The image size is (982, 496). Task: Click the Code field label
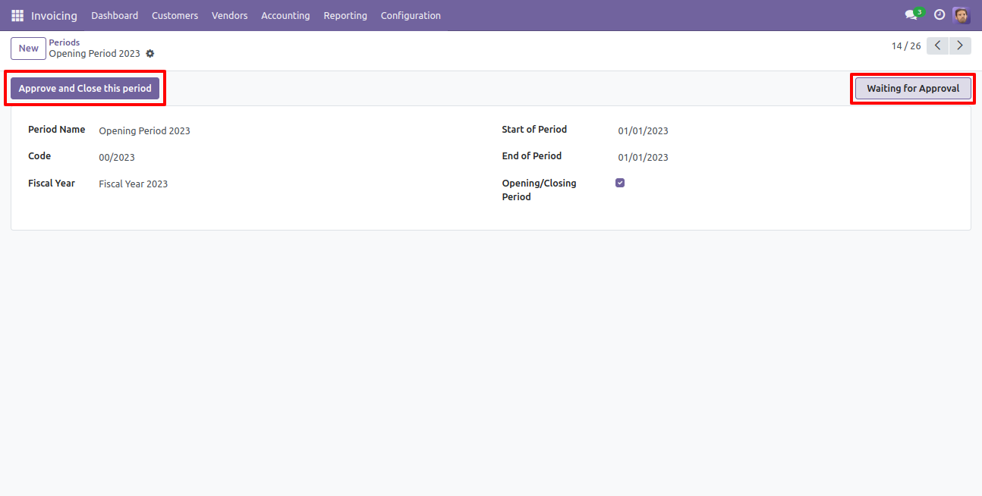39,156
